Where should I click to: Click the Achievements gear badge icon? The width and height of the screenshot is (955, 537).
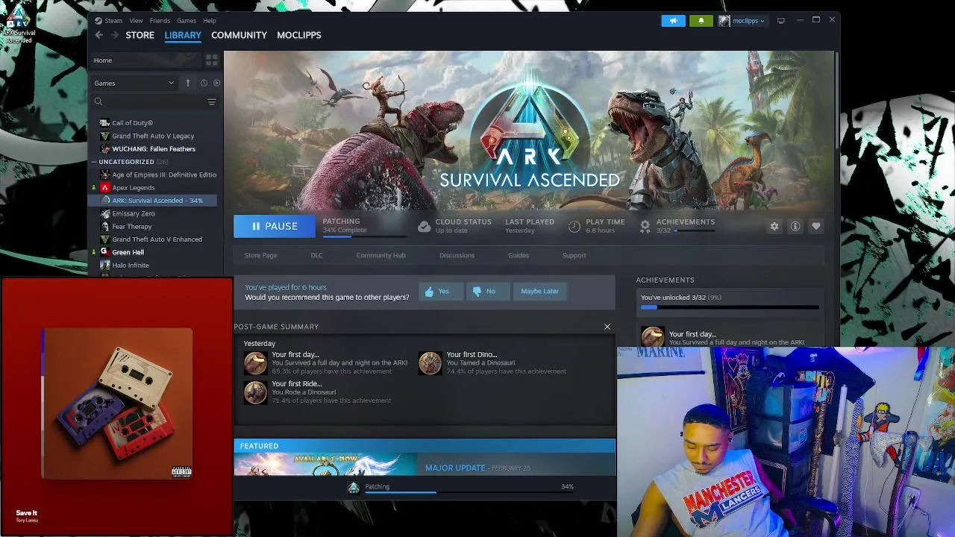(x=645, y=226)
